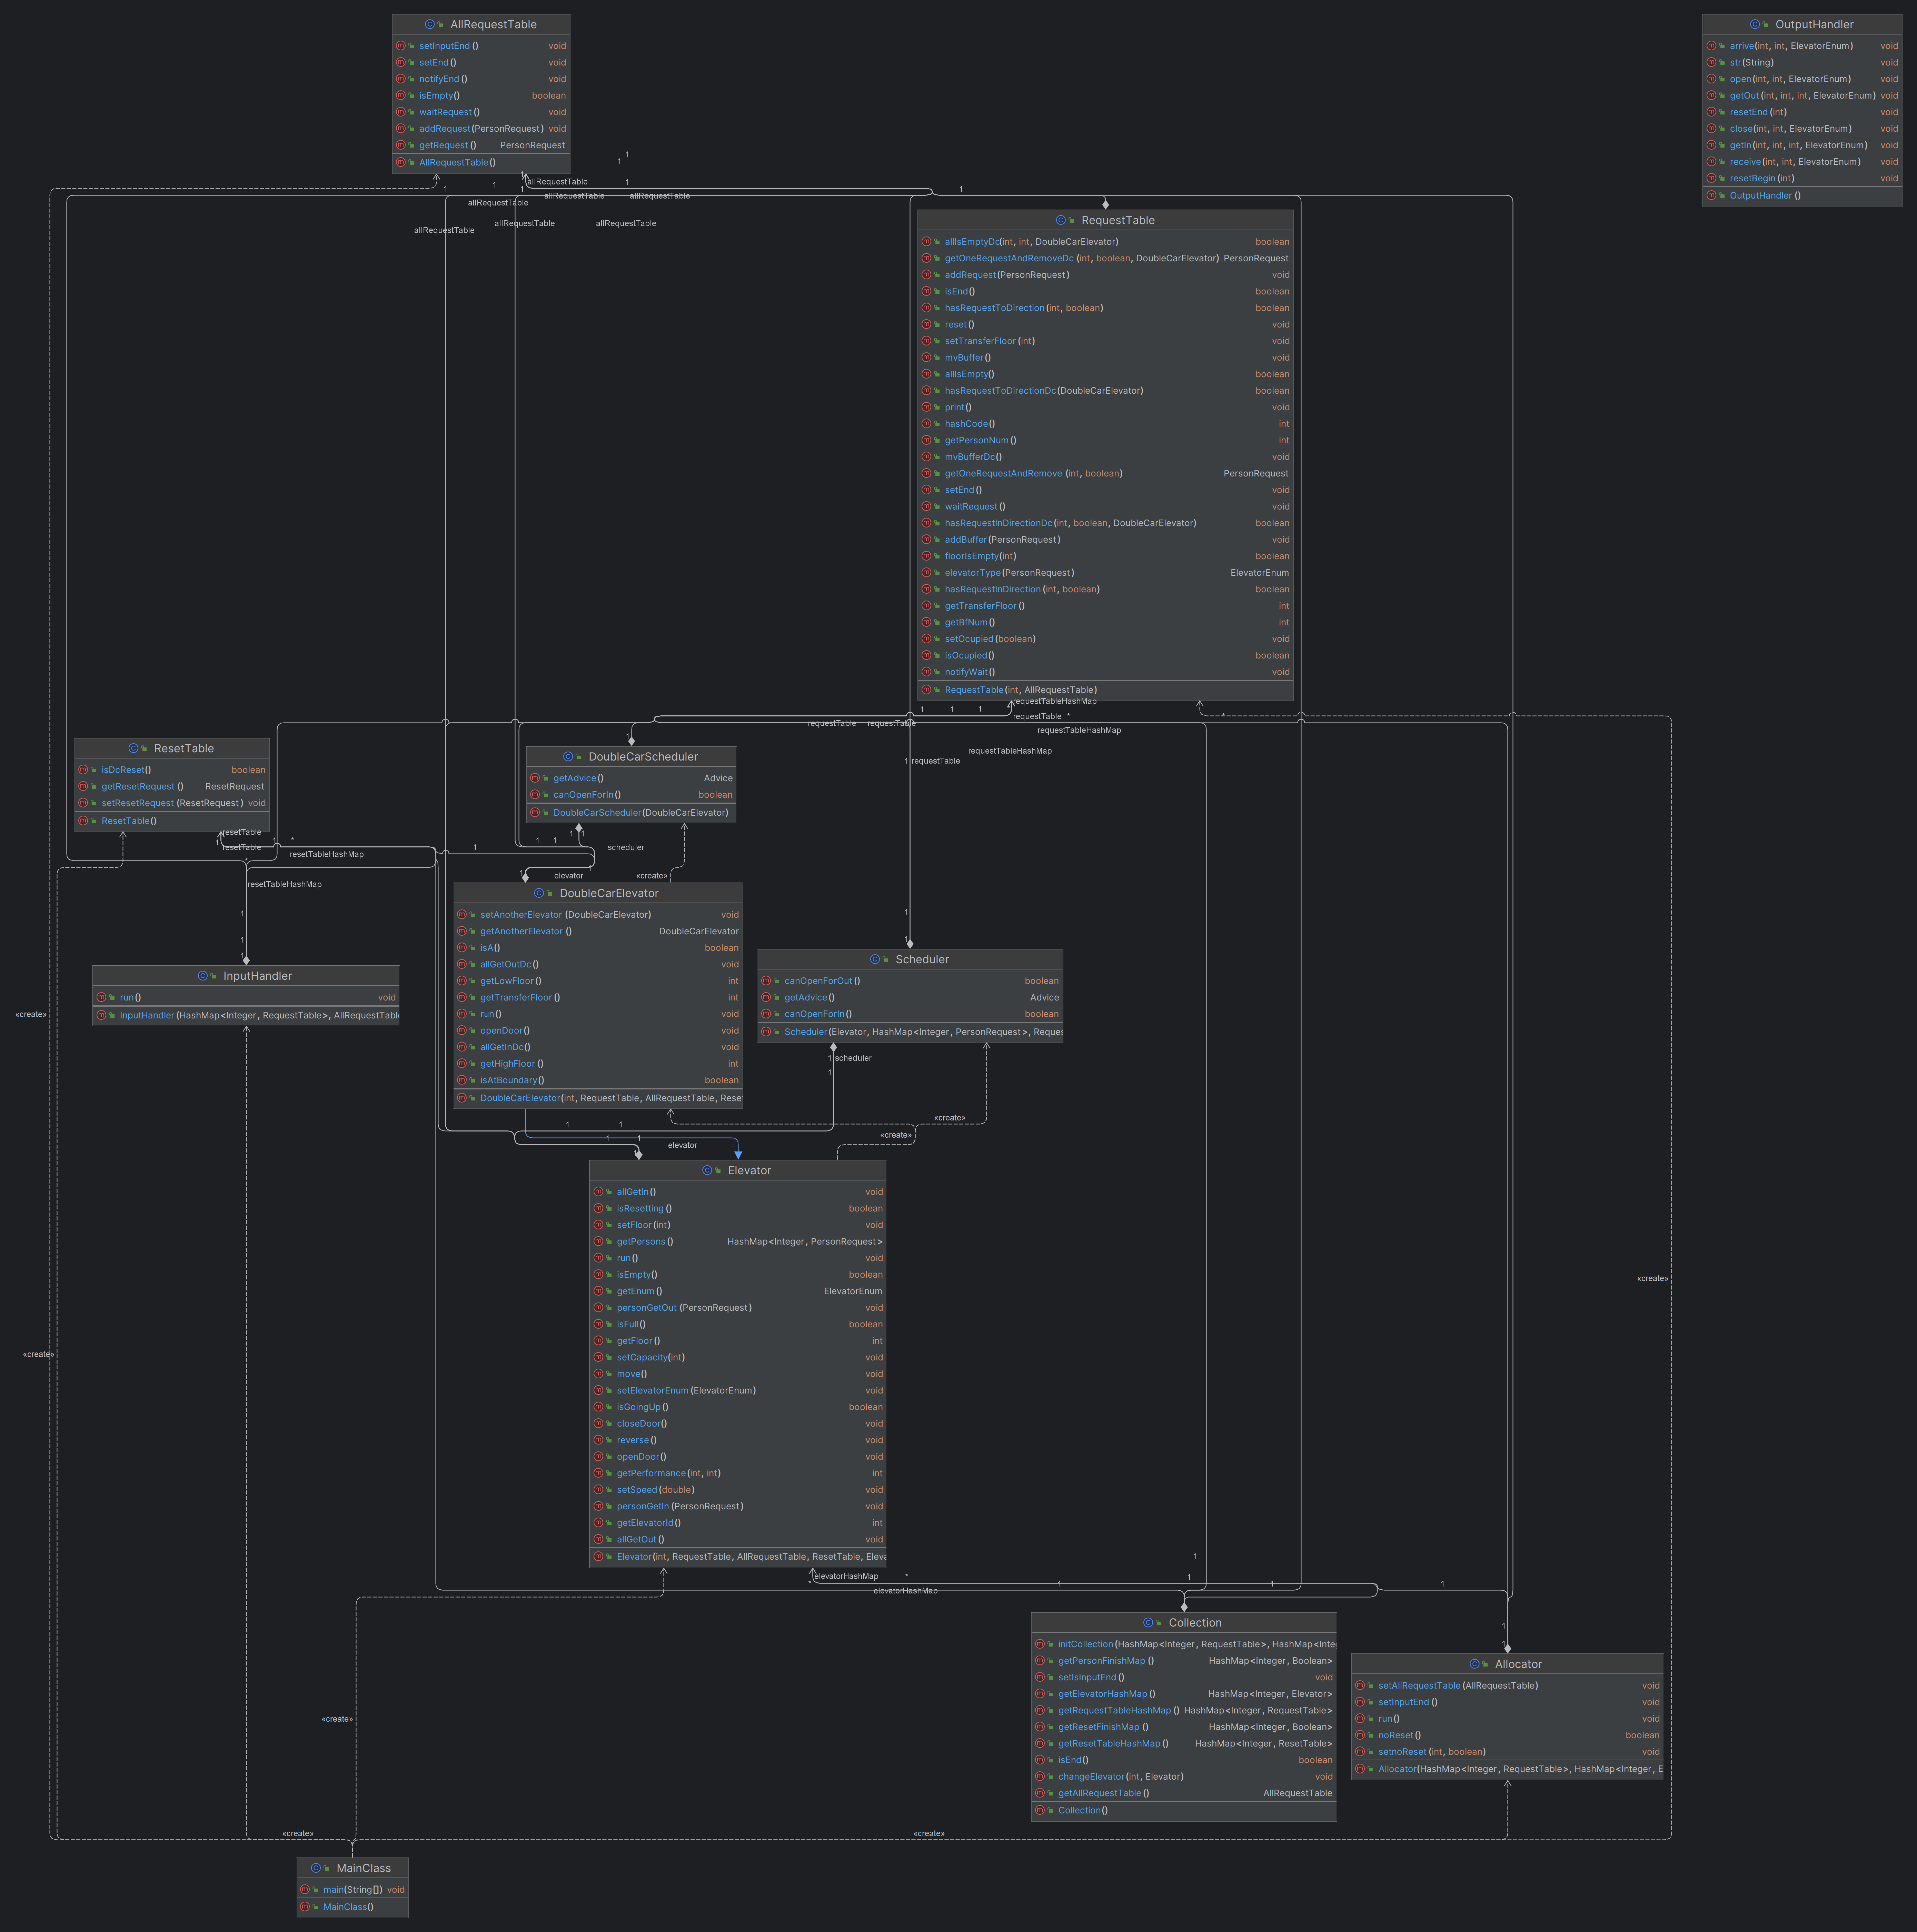Select the DoubleCarScheduler class icon
Screen dimensions: 1917x1932
(x=568, y=757)
